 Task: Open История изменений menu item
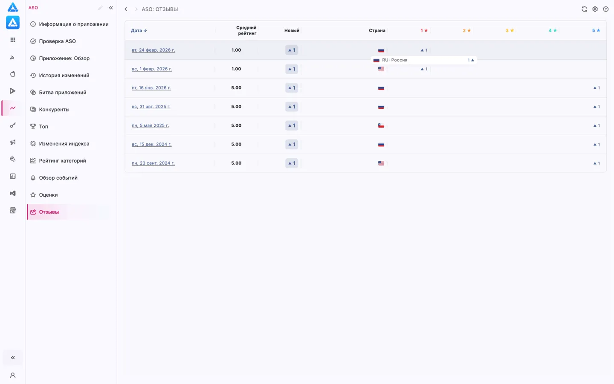(69, 76)
